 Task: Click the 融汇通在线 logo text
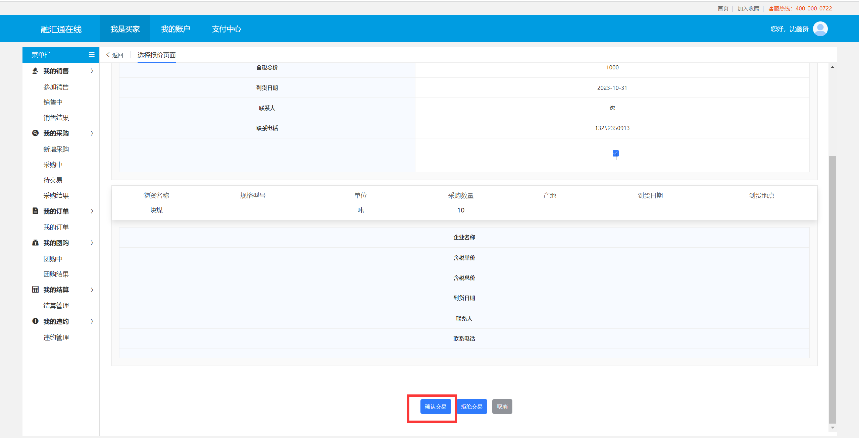pos(61,29)
